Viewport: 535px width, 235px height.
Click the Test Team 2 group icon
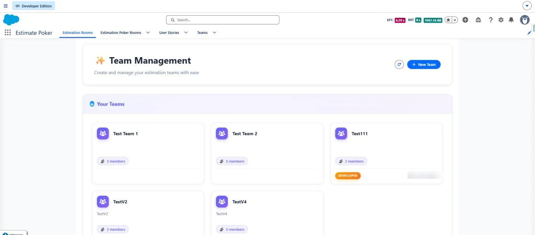point(222,133)
